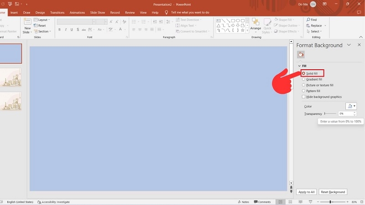The height and width of the screenshot is (205, 365).
Task: Justify text in Paragraph group
Action: [152, 30]
